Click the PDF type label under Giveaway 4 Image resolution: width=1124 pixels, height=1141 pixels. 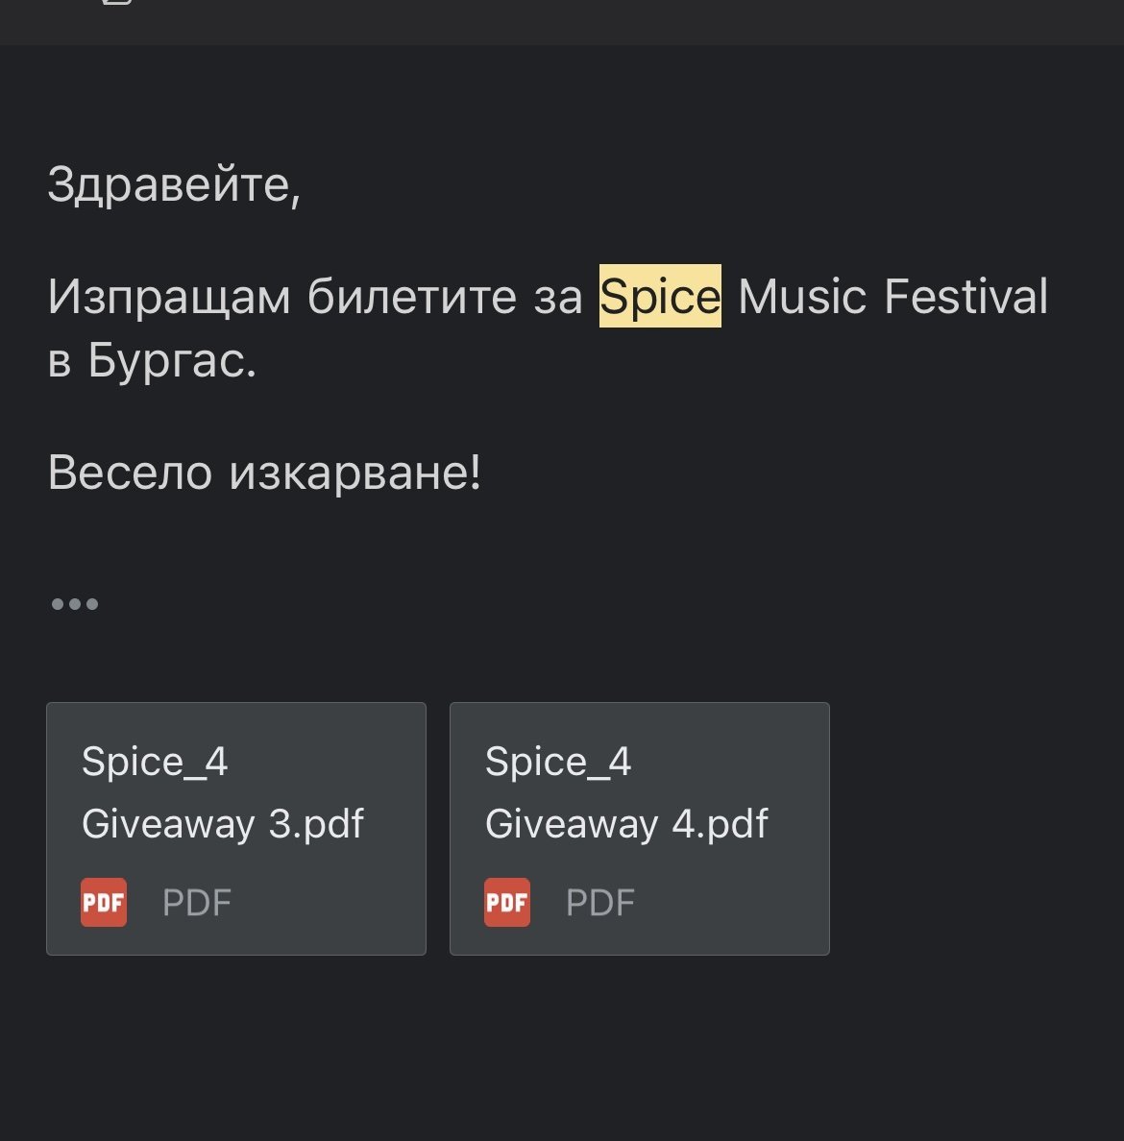click(600, 903)
